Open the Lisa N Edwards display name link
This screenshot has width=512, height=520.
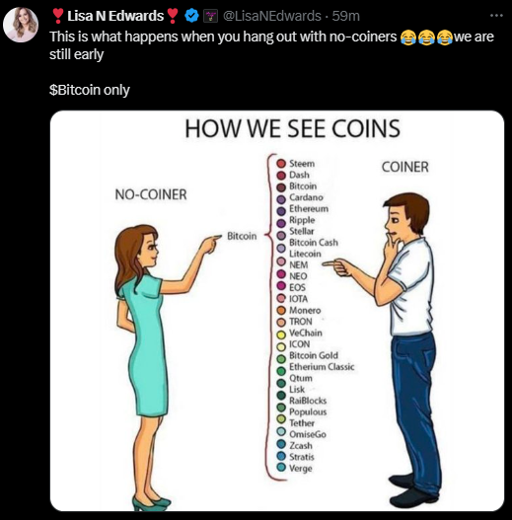(115, 16)
